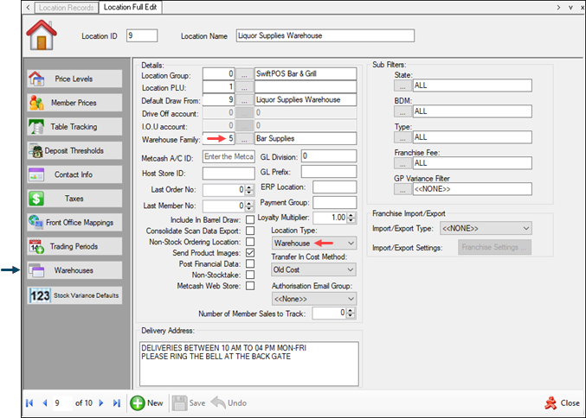The image size is (586, 418).
Task: Browse for a BDM sub filter
Action: click(402, 111)
